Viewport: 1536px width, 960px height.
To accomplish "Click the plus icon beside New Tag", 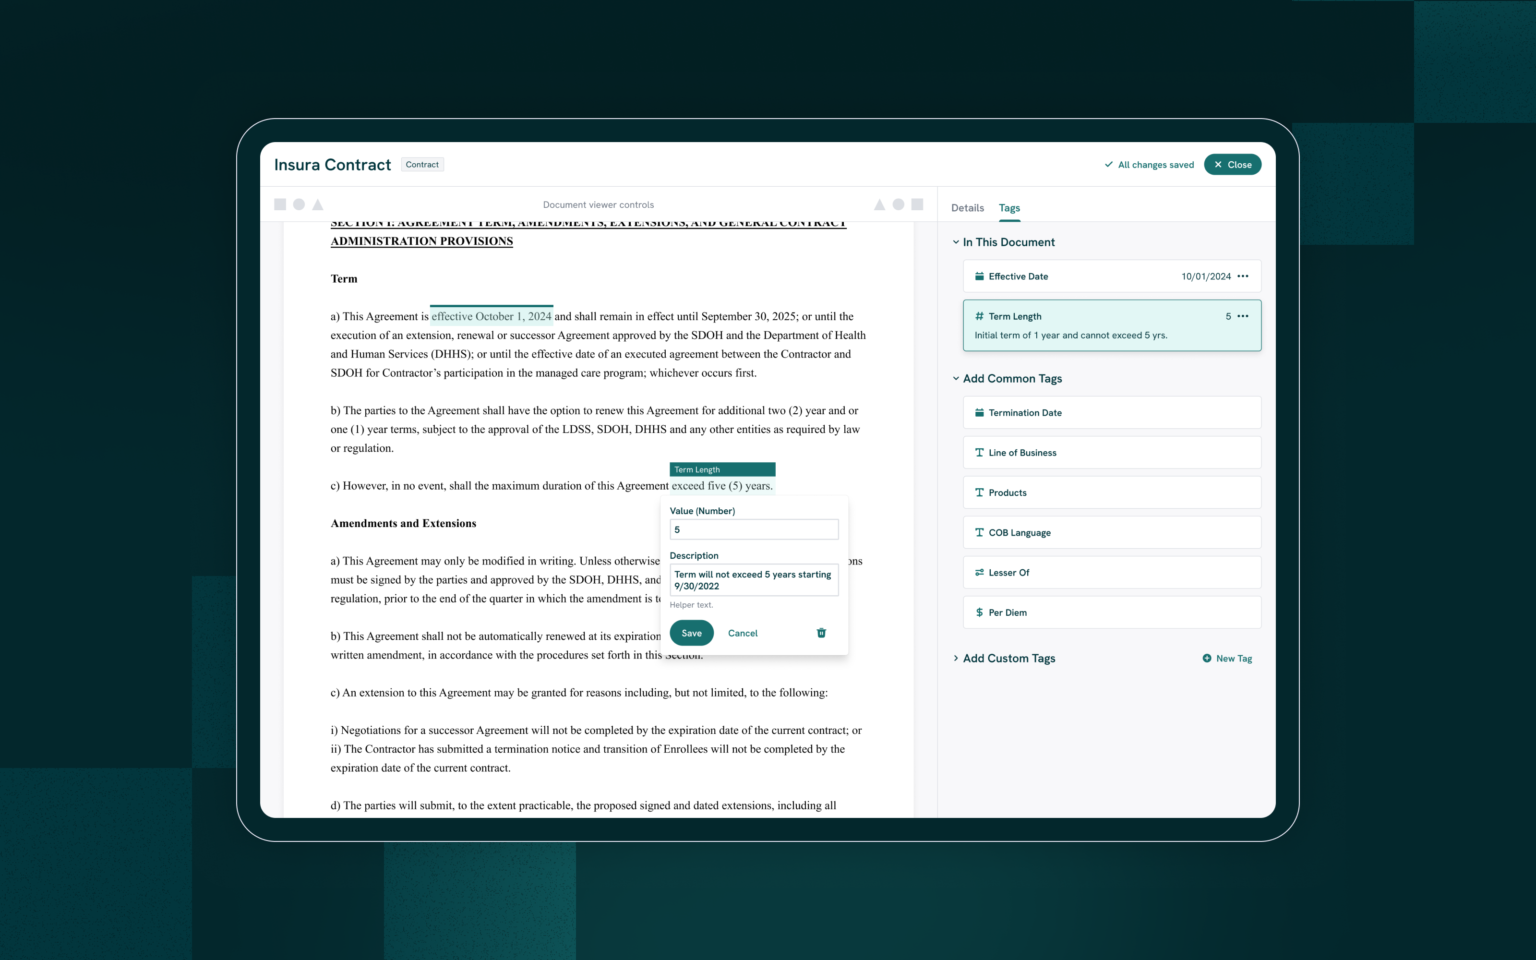I will click(1207, 659).
